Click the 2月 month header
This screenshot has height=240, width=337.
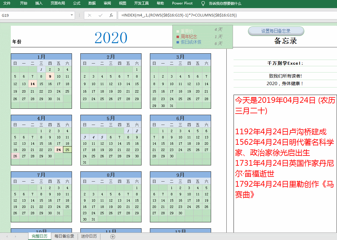111,57
